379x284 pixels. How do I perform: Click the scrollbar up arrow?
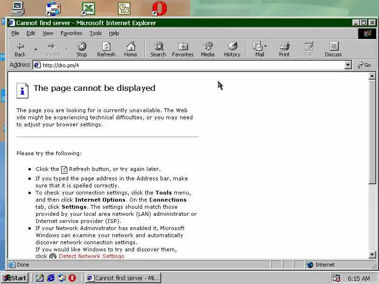click(x=372, y=76)
